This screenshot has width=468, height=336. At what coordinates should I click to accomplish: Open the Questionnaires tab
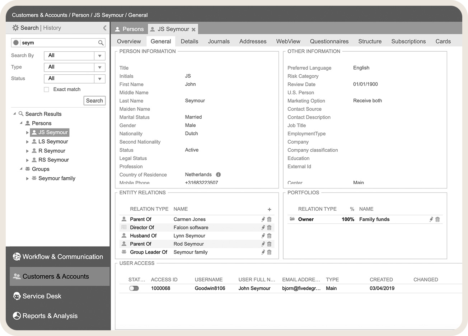point(329,41)
